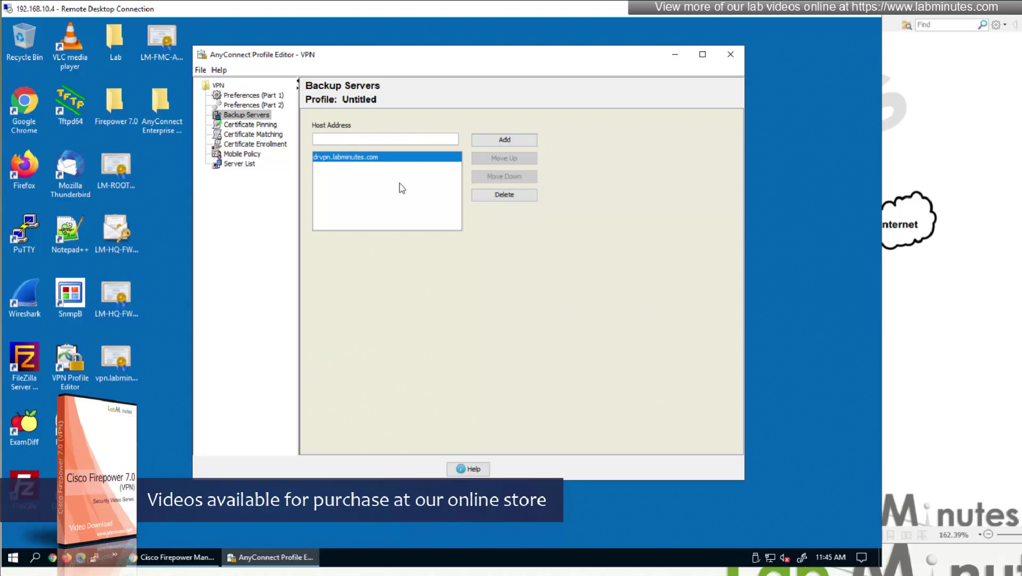Click the Windows Start button
This screenshot has height=576, width=1022.
coord(13,558)
